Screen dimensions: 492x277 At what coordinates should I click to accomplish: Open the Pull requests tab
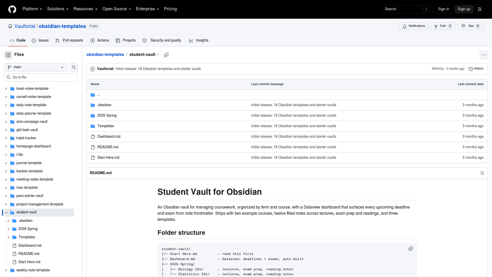point(69,41)
